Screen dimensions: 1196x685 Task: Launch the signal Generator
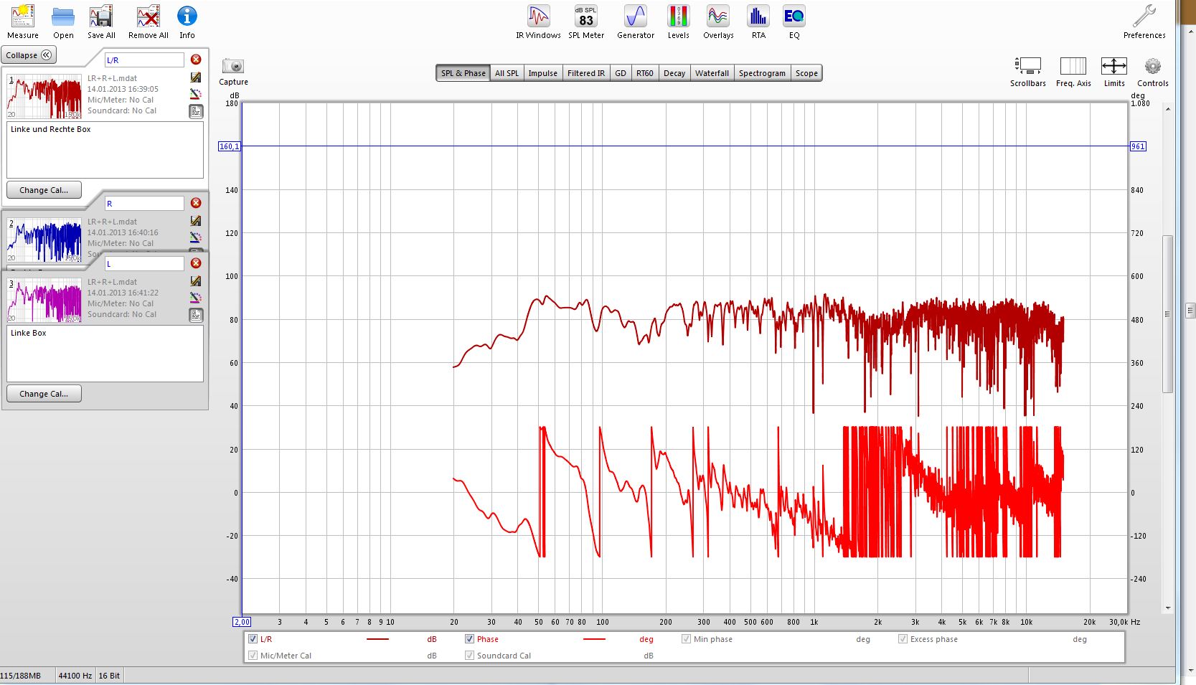point(636,22)
